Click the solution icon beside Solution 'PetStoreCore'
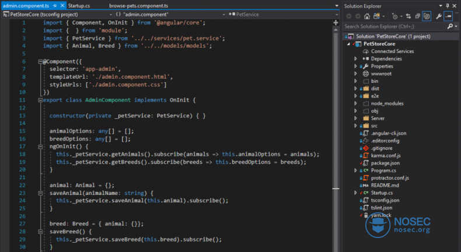Viewport: 461px width, 252px height. pyautogui.click(x=350, y=37)
